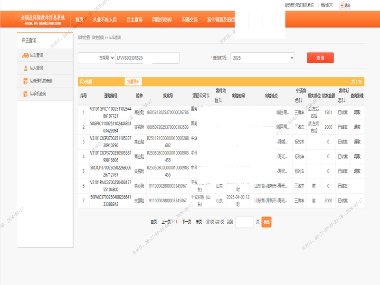Click 损失部位 column header
The height and width of the screenshot is (285, 380).
314,96
